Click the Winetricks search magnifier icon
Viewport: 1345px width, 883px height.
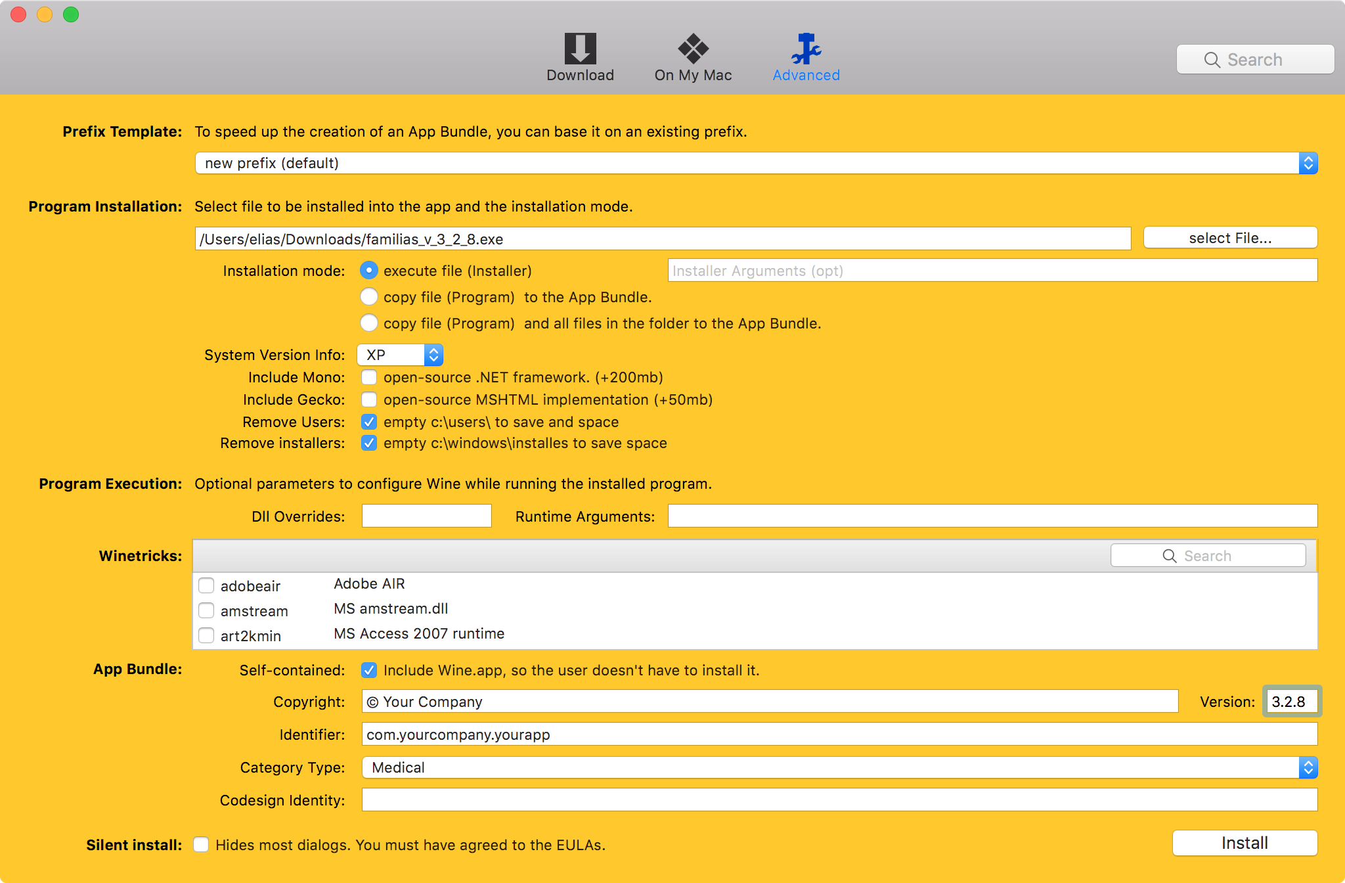tap(1170, 555)
